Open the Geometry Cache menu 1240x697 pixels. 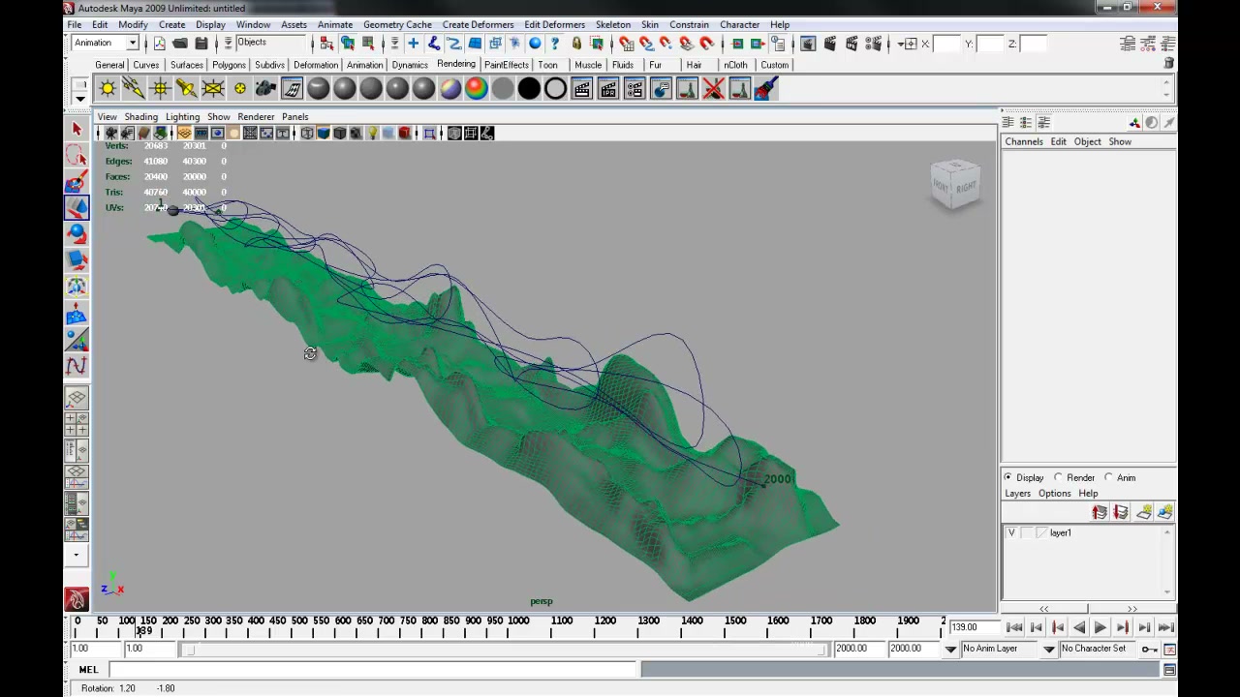point(397,24)
